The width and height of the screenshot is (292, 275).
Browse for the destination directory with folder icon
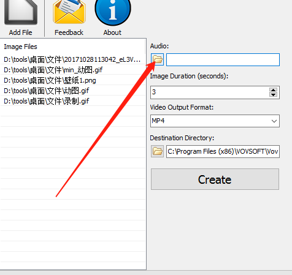[157, 151]
